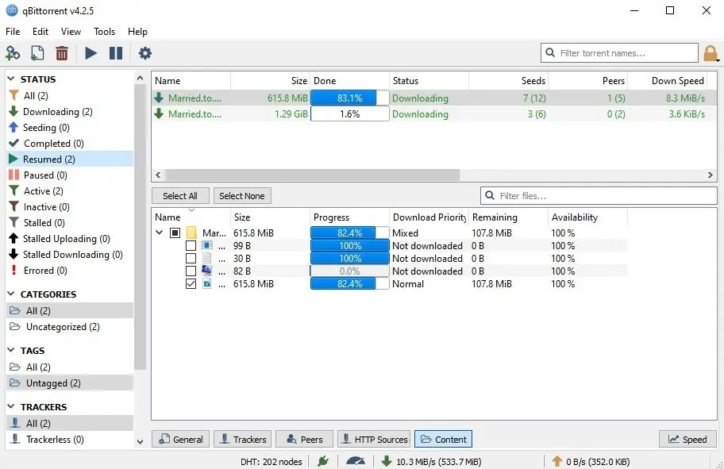Uncheck the 615.8 MiB file checkbox

click(190, 283)
